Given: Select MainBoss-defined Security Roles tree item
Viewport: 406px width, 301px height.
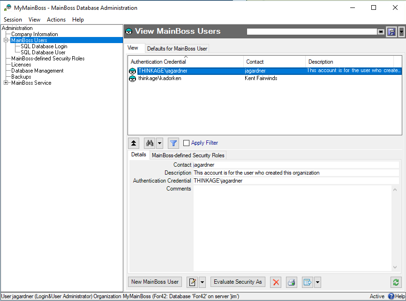Looking at the screenshot, I should coord(48,59).
